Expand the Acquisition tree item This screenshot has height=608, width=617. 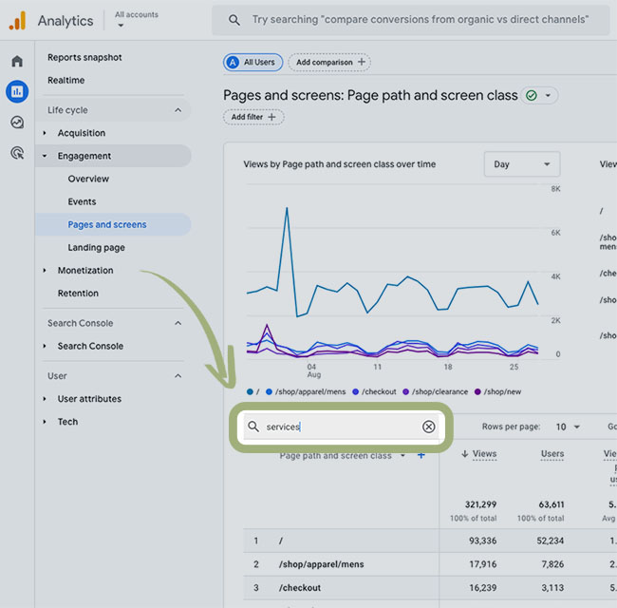45,134
